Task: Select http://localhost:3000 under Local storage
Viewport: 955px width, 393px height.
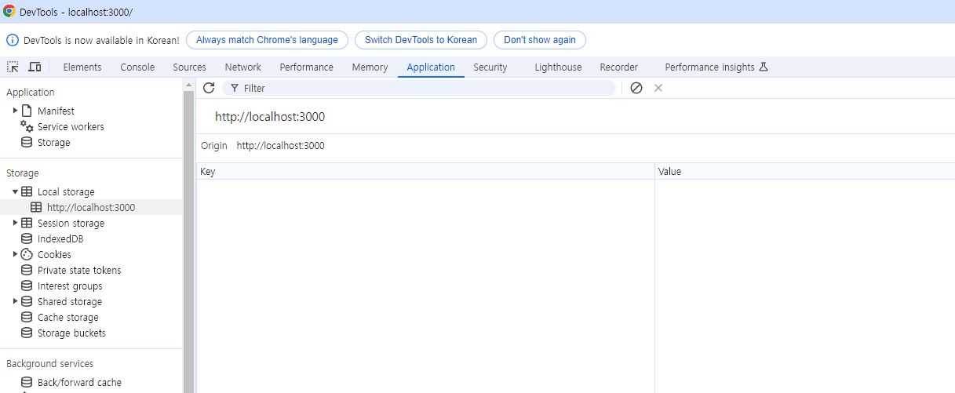Action: coord(91,207)
